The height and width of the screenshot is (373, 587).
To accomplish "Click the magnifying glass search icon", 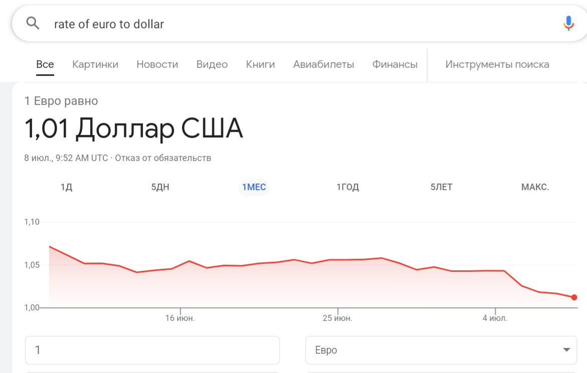I will [x=33, y=23].
